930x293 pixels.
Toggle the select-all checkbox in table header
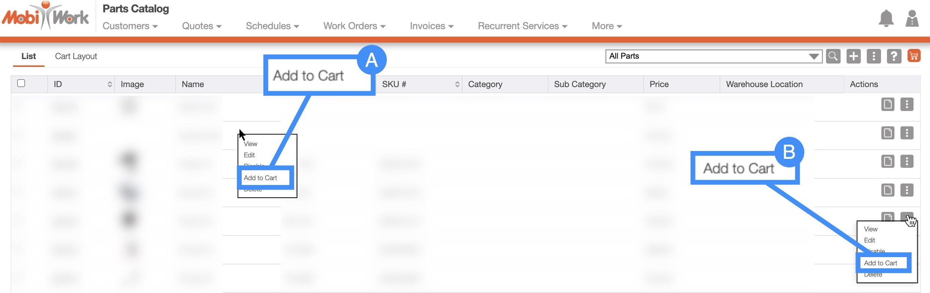tap(21, 83)
